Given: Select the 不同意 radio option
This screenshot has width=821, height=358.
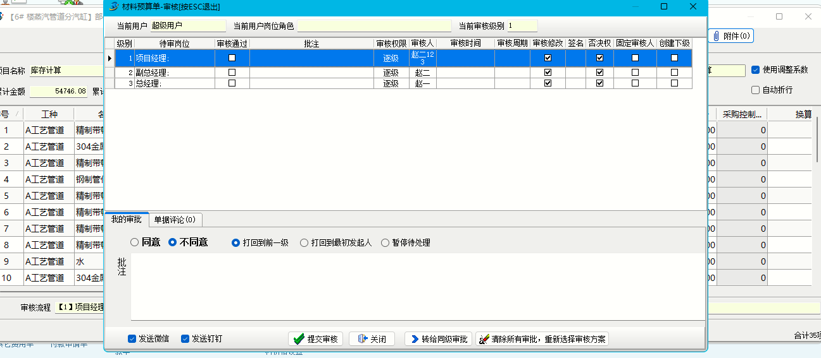Looking at the screenshot, I should 172,242.
